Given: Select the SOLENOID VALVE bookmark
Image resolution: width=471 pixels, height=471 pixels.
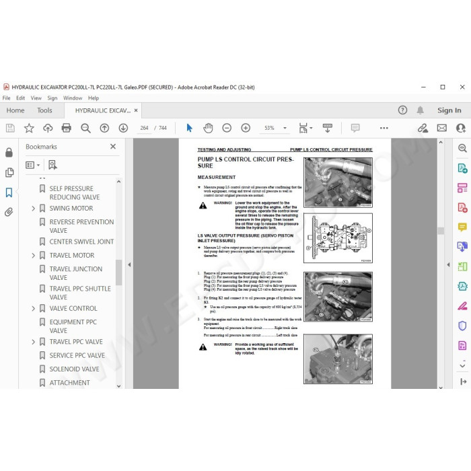Looking at the screenshot, I should pos(74,369).
